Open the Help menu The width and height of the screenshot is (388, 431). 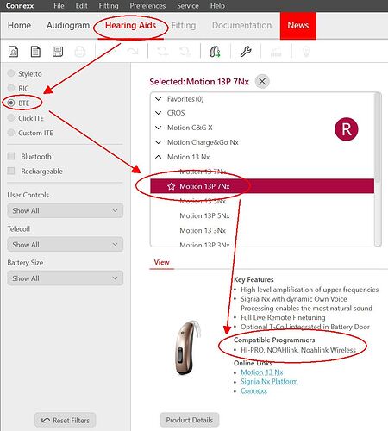click(x=217, y=6)
